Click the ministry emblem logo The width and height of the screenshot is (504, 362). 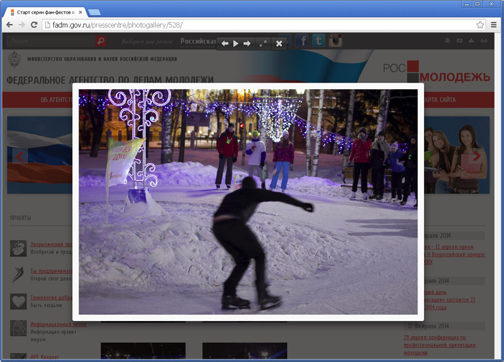click(x=15, y=59)
